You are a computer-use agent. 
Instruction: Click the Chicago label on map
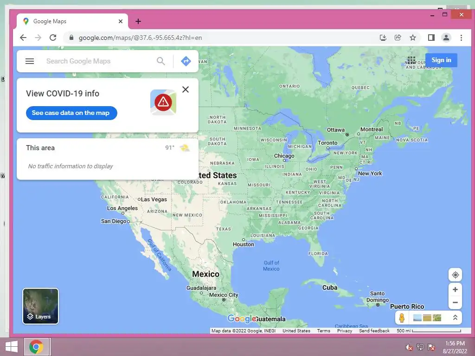pyautogui.click(x=284, y=156)
